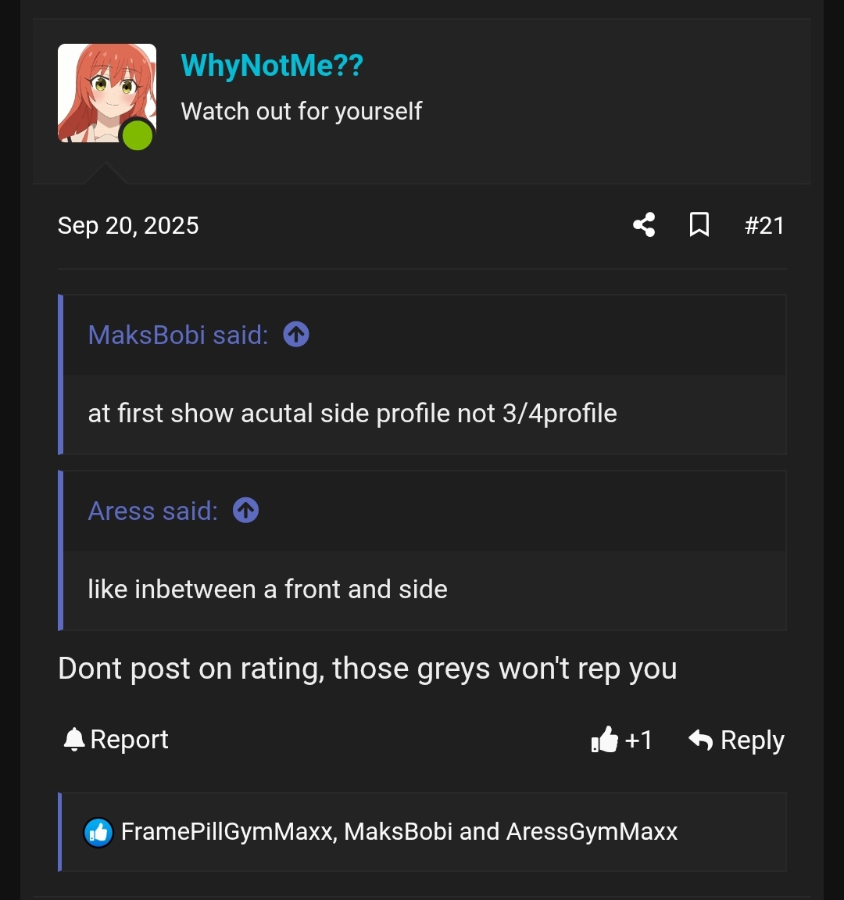Bookmark this post with the bookmark icon
This screenshot has height=900, width=844.
pos(699,225)
